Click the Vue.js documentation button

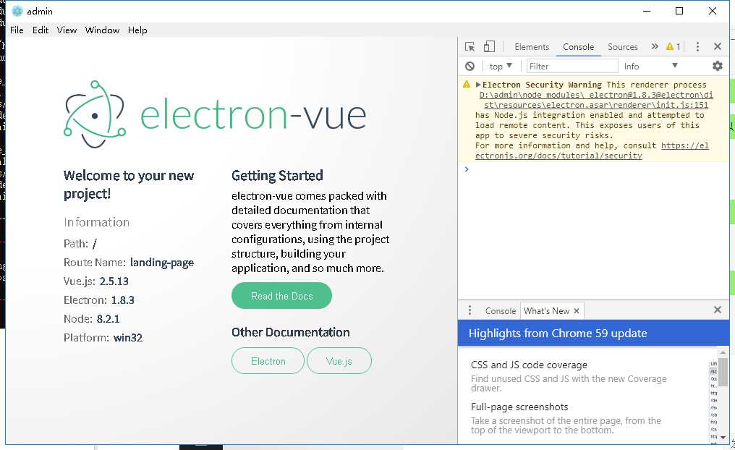pos(339,361)
